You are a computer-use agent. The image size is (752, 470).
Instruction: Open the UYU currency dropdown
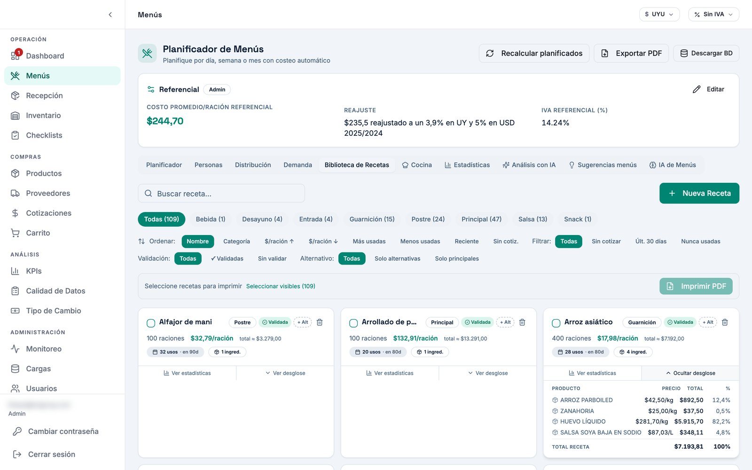point(659,14)
